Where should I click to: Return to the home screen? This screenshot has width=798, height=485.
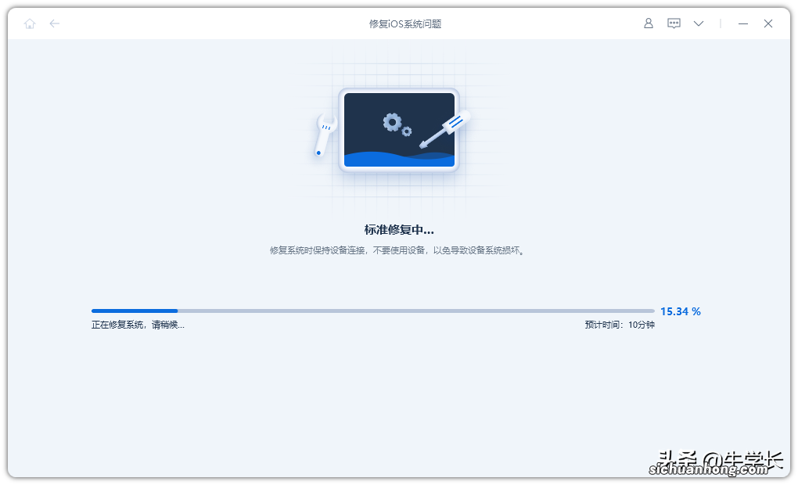30,23
